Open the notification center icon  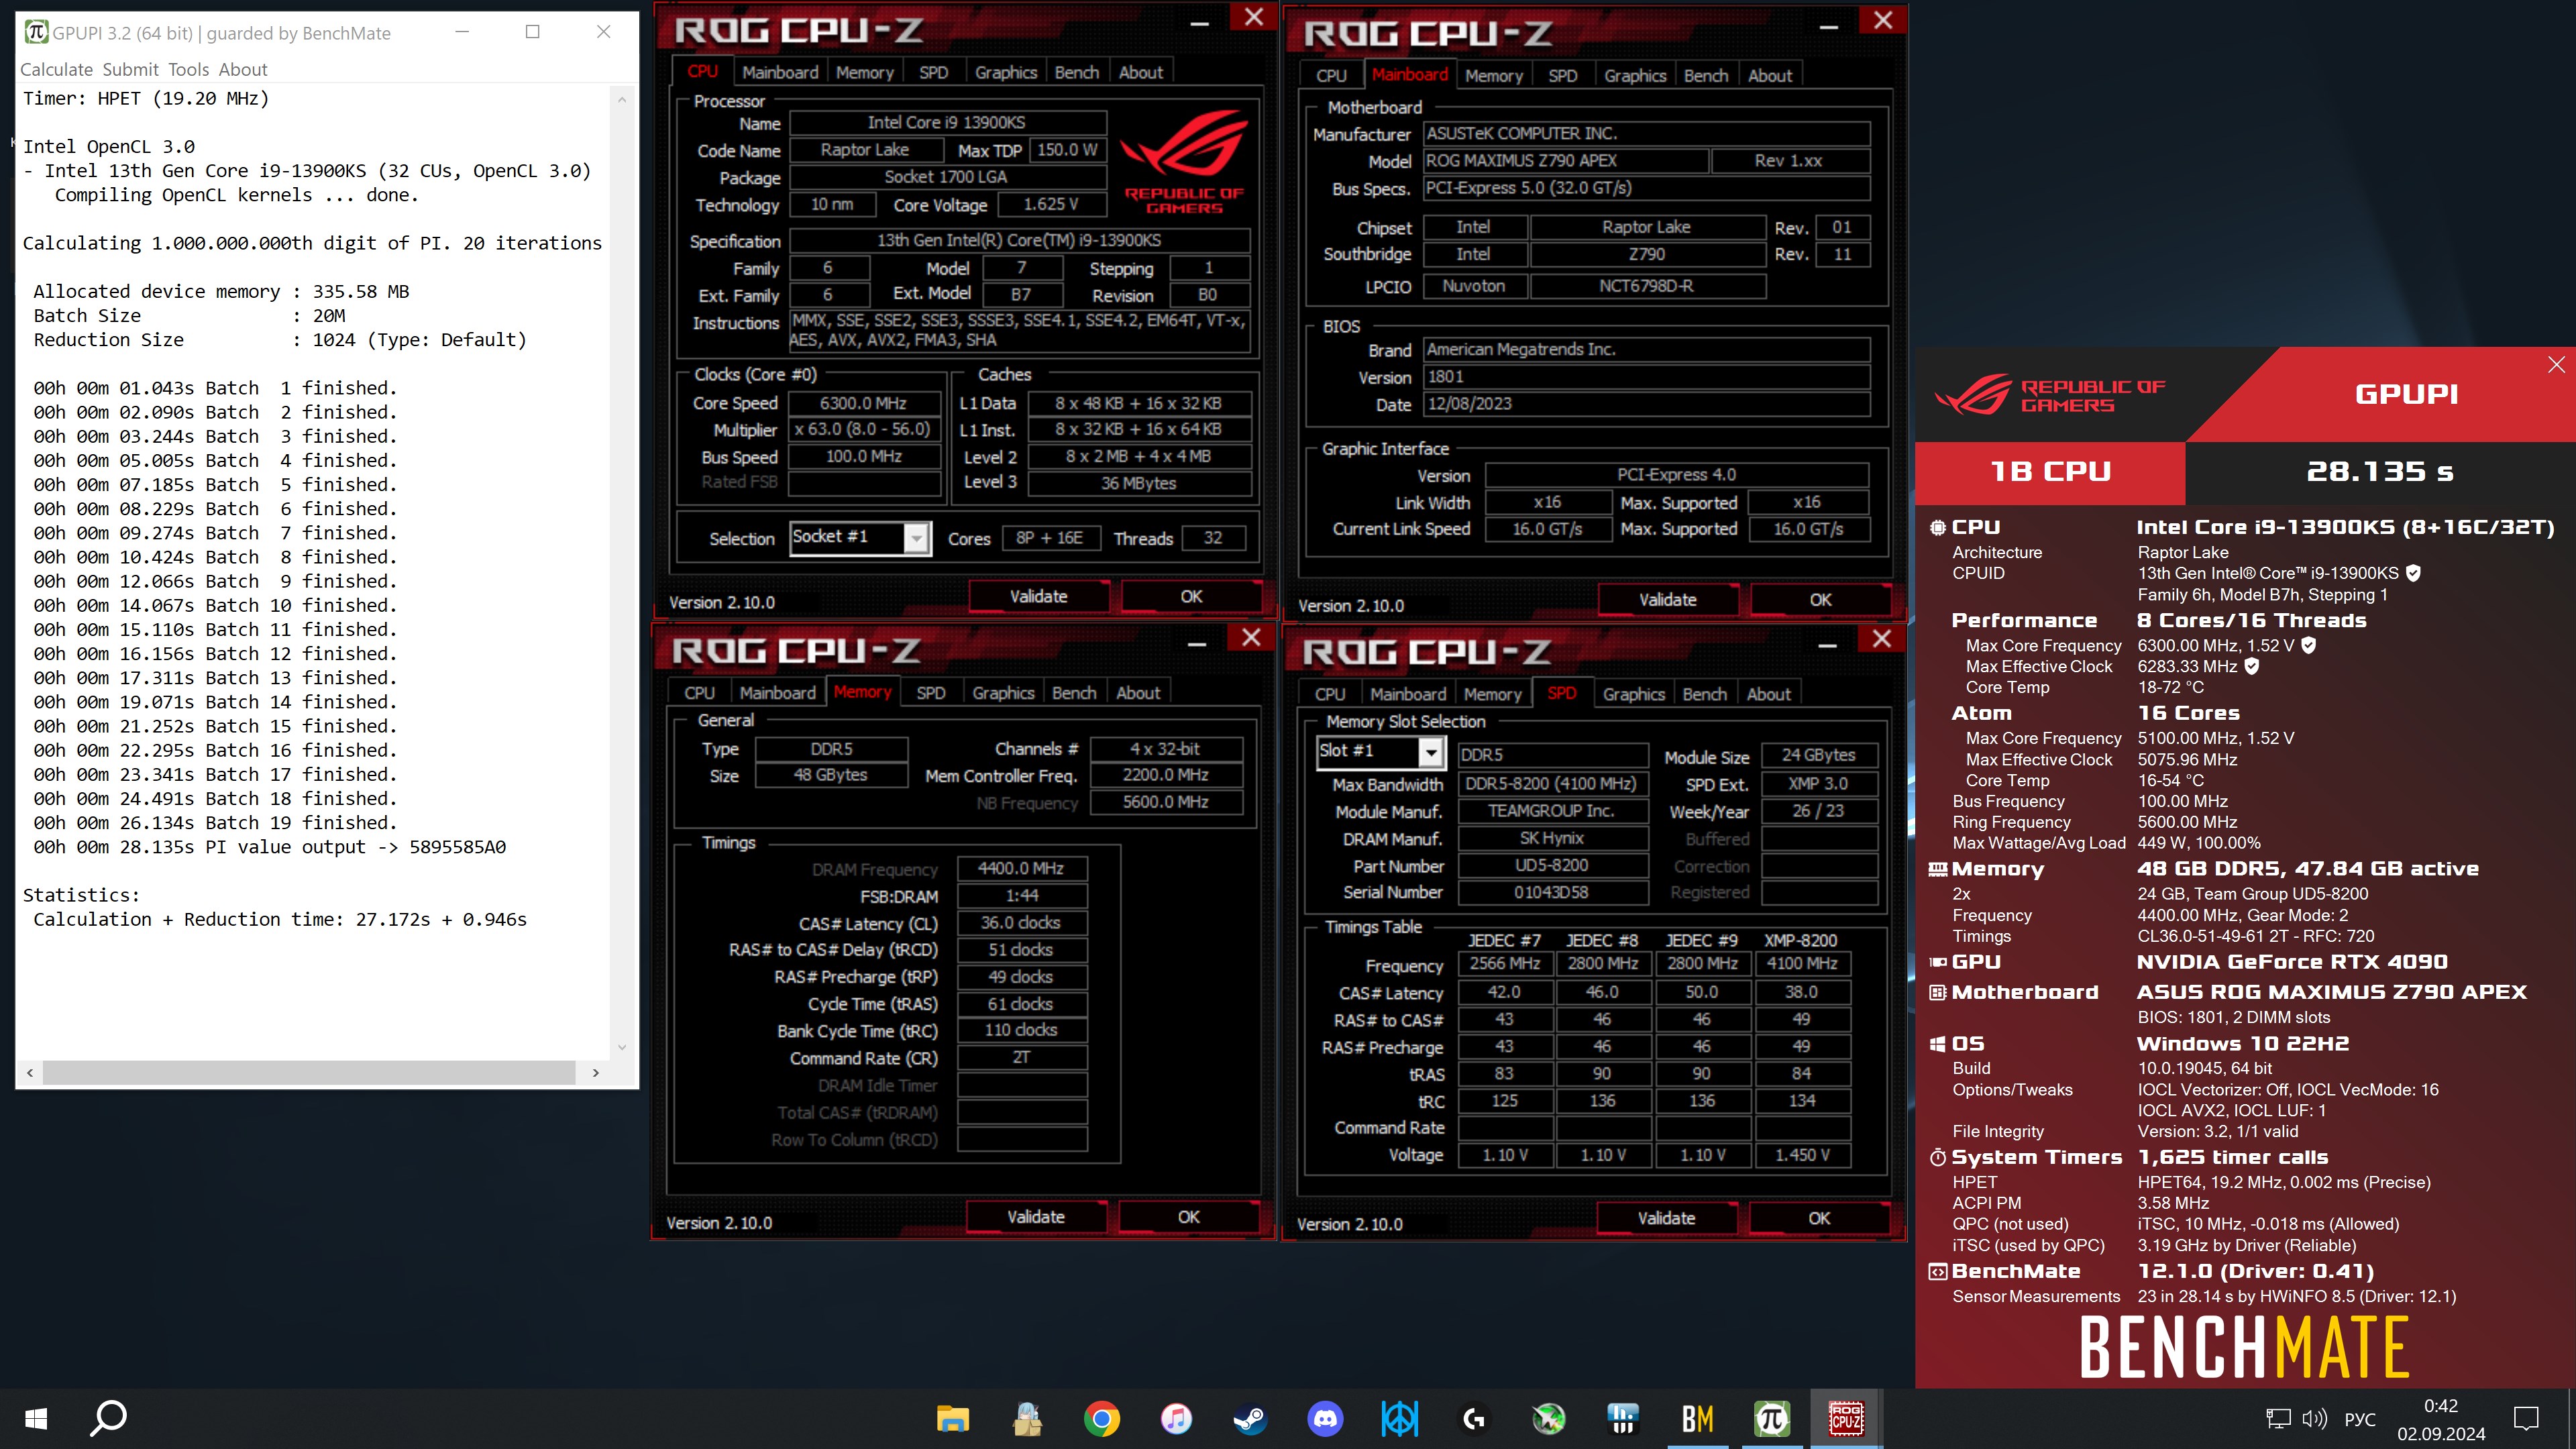tap(2526, 1418)
